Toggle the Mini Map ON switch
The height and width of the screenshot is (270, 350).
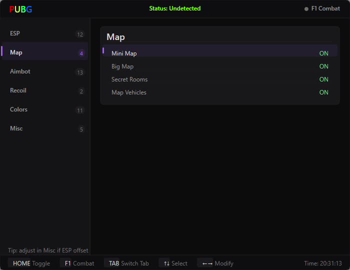pyautogui.click(x=323, y=53)
